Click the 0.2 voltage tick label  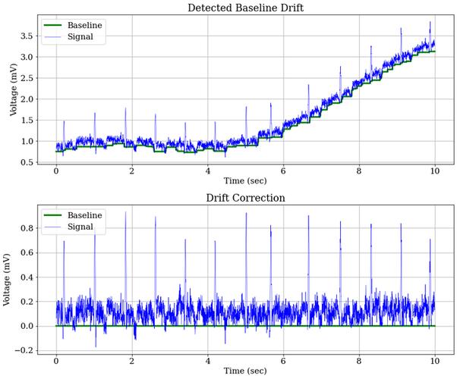point(27,302)
